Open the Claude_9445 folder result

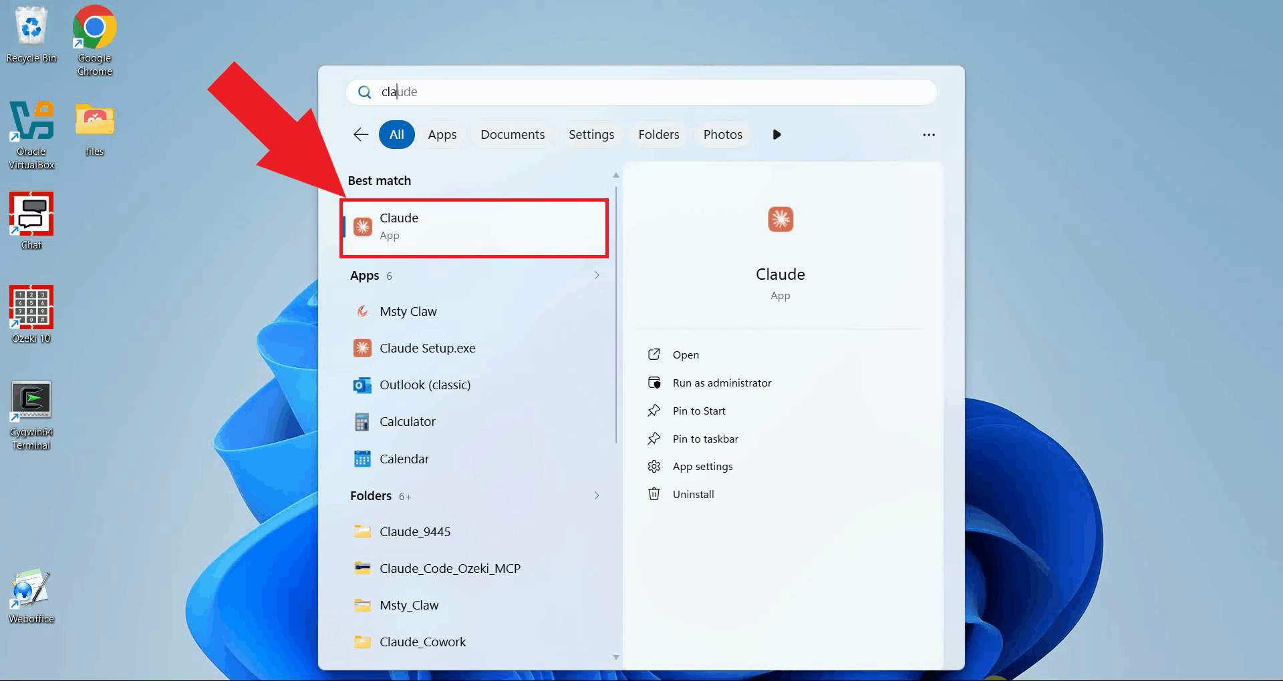[476, 532]
